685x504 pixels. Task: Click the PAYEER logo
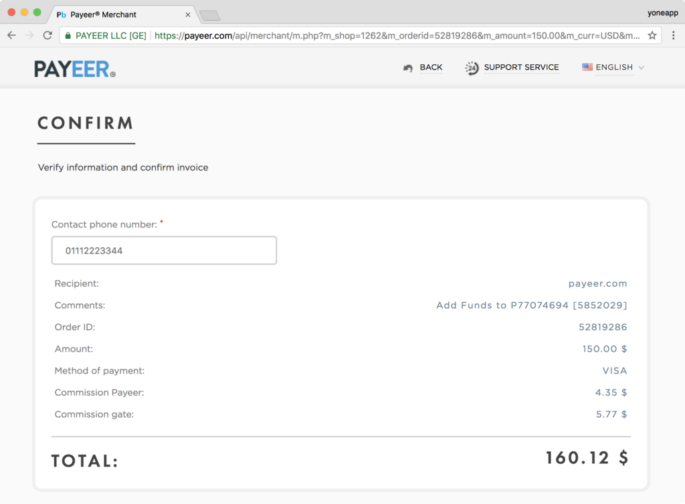[75, 69]
